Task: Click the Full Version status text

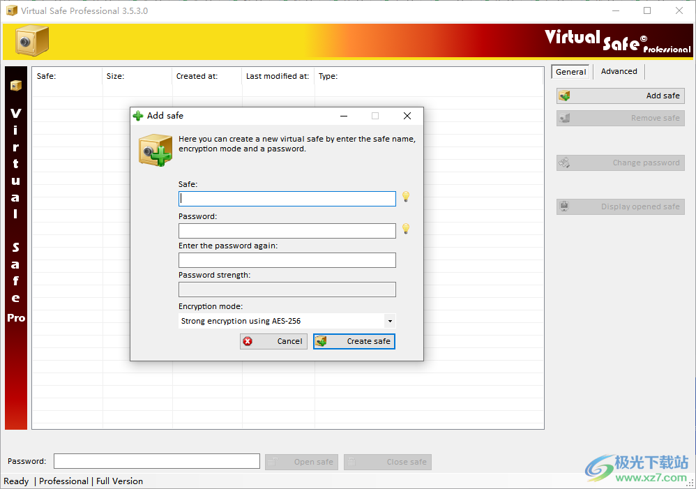Action: [119, 481]
